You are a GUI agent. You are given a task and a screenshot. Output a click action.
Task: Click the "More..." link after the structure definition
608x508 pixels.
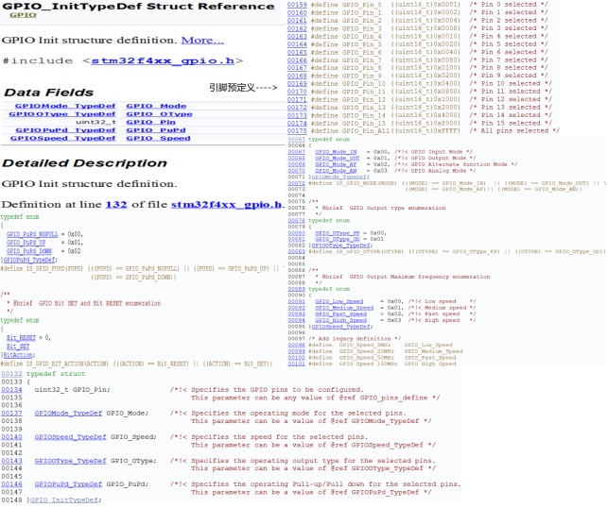point(202,41)
